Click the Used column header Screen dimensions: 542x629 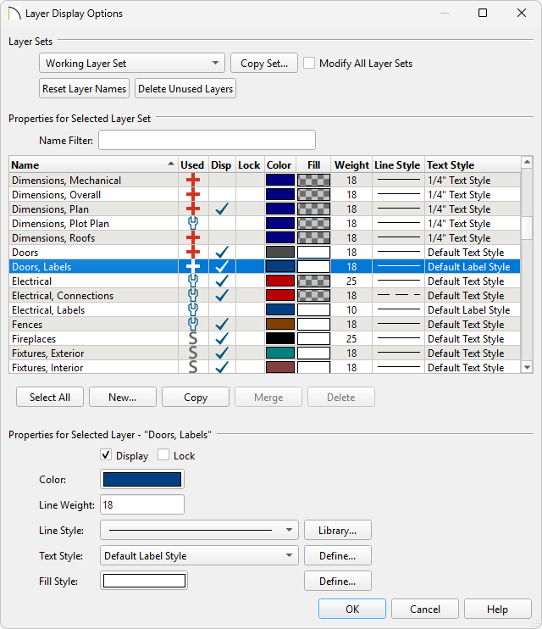pyautogui.click(x=192, y=164)
